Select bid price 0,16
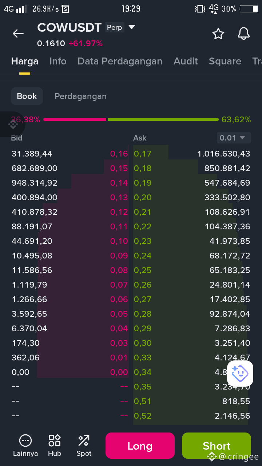The image size is (262, 466). click(119, 154)
